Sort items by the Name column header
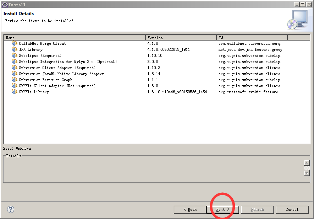314x219 pixels. [x=75, y=38]
